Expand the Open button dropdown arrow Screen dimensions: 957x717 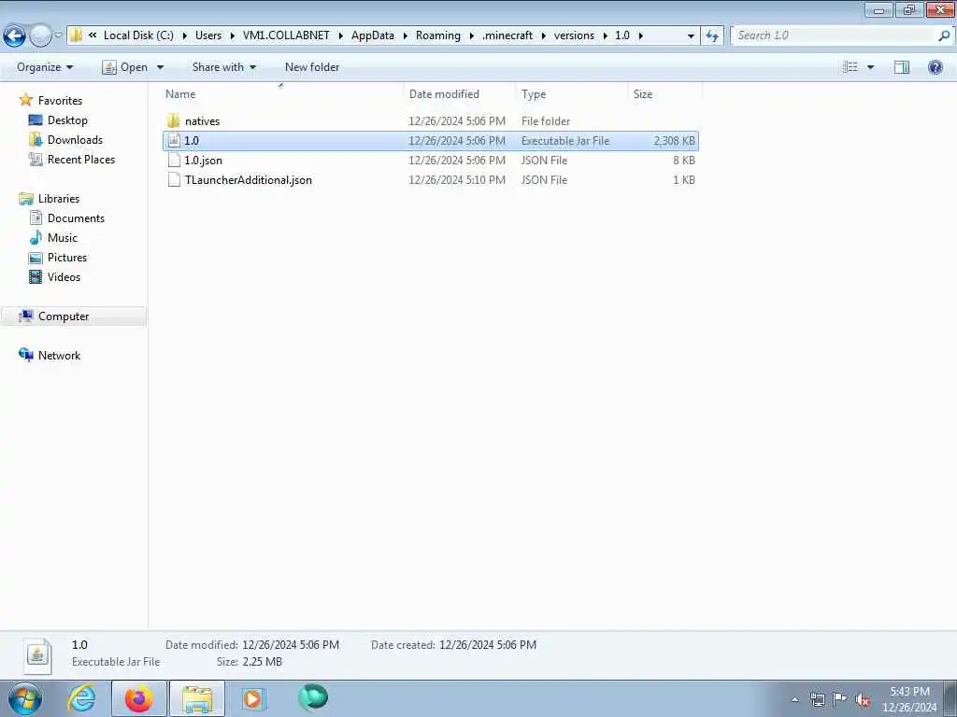coord(161,67)
